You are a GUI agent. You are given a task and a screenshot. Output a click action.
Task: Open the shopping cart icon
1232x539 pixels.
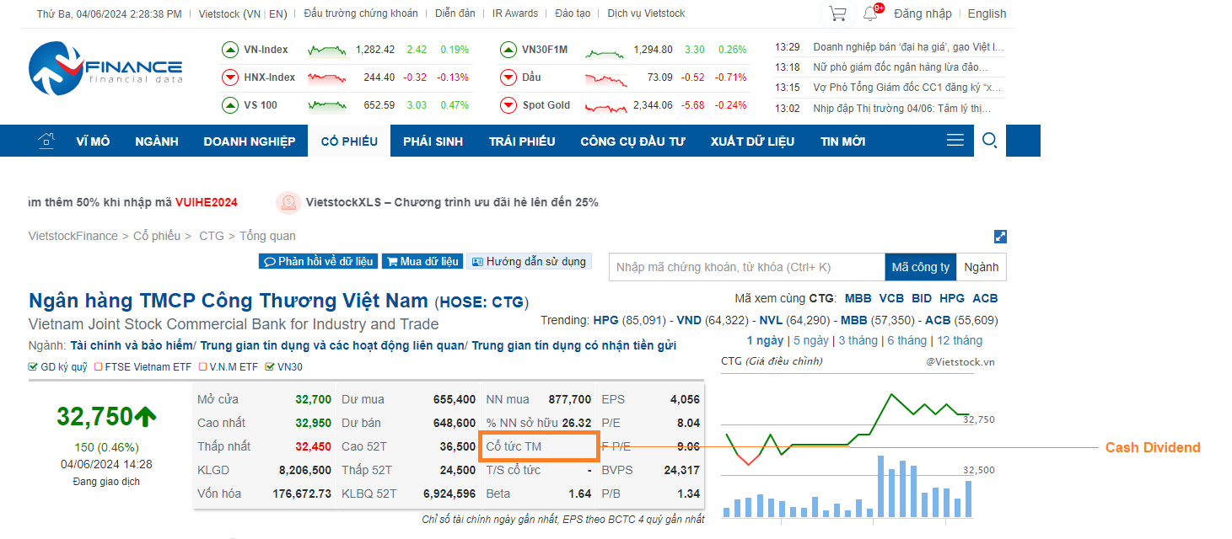(837, 13)
